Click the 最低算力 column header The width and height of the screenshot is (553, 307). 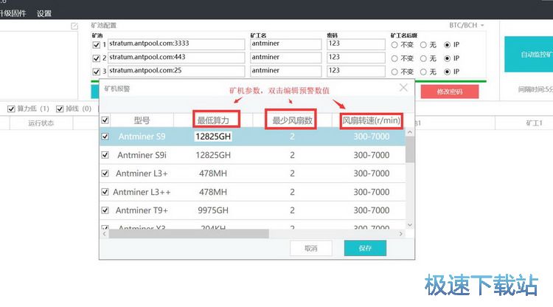213,120
